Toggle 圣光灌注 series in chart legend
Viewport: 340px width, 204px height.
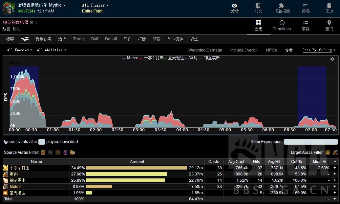(174, 58)
